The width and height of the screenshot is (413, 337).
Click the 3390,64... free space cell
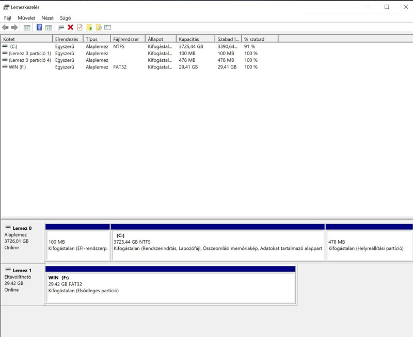(x=227, y=46)
